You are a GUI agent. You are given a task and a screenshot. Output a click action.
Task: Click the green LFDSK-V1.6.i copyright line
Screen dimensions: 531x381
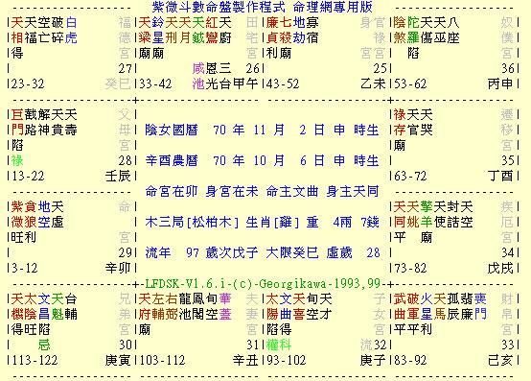(x=263, y=283)
